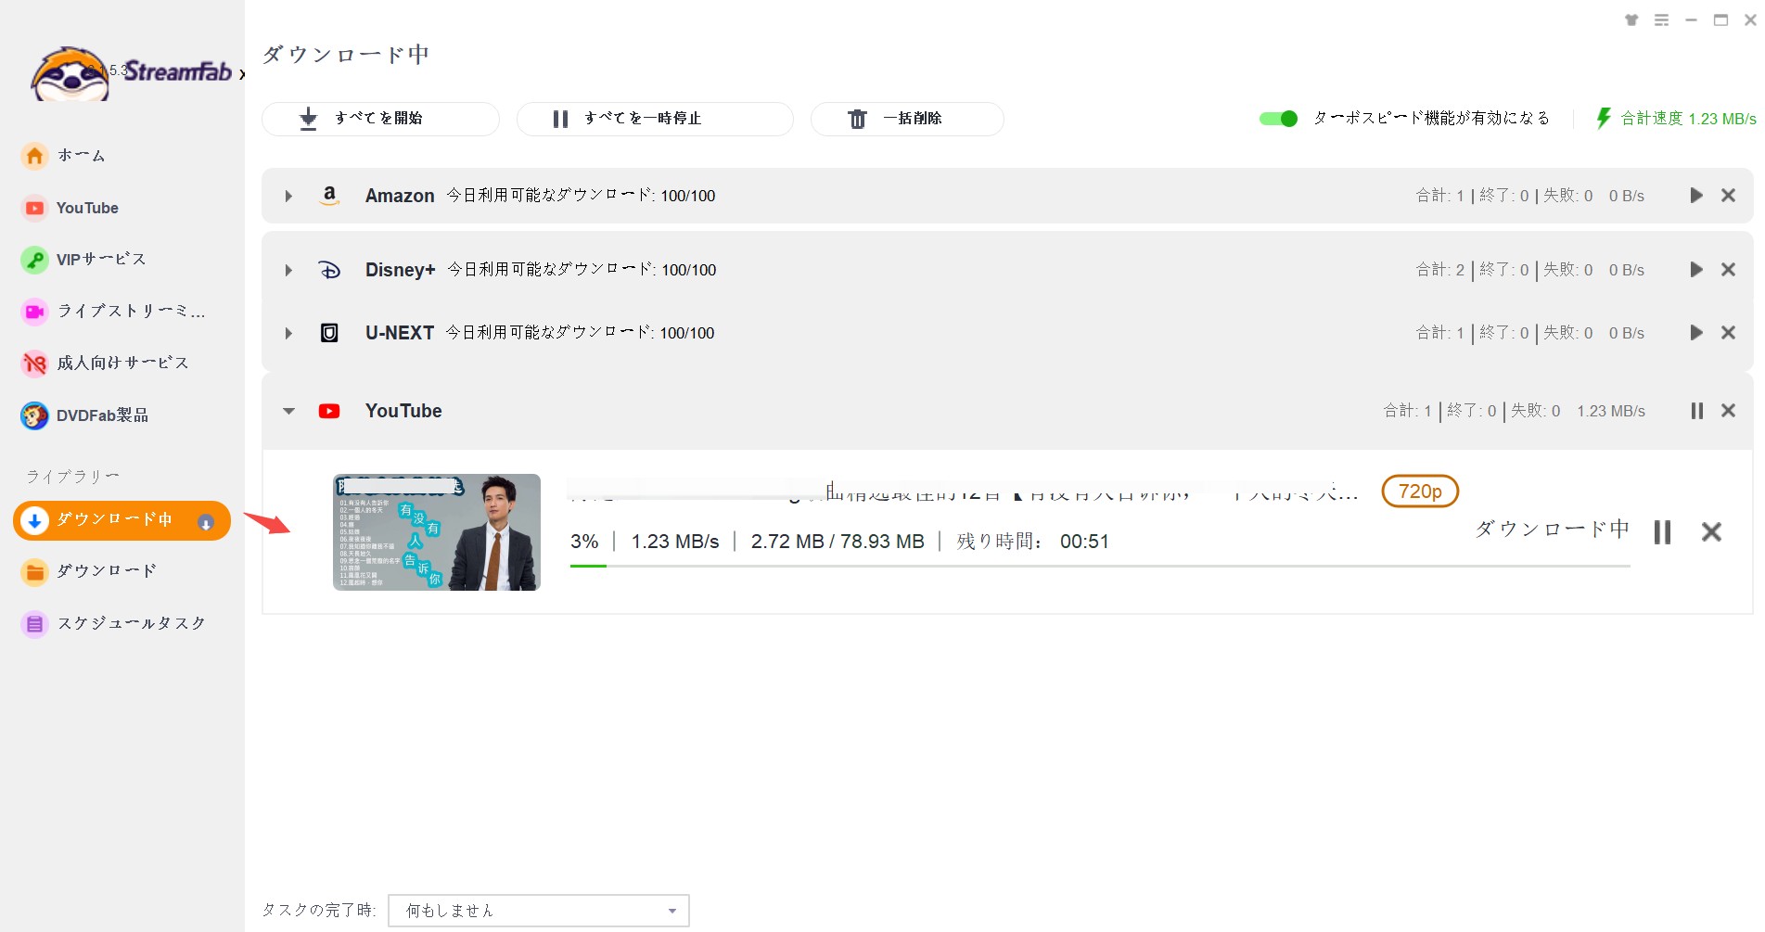Expand the Disney+ download group
This screenshot has height=932, width=1765.
click(288, 270)
